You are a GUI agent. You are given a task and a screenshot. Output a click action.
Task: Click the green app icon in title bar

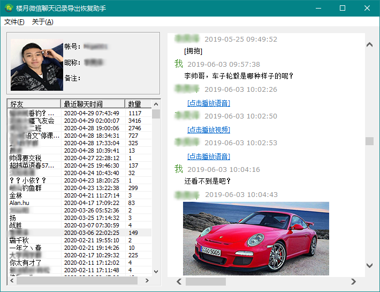(x=9, y=8)
